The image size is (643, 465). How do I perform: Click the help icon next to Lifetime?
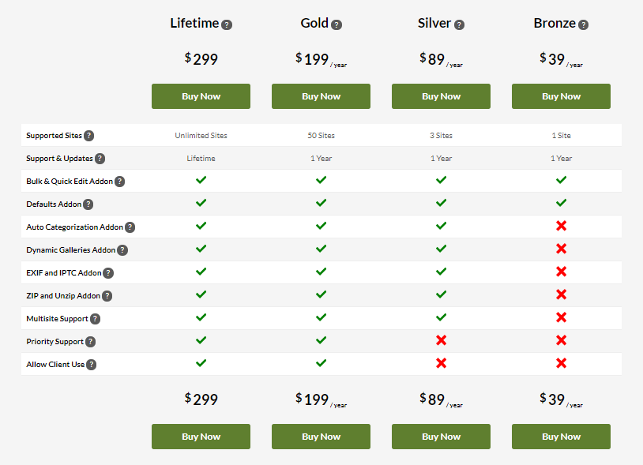click(227, 25)
